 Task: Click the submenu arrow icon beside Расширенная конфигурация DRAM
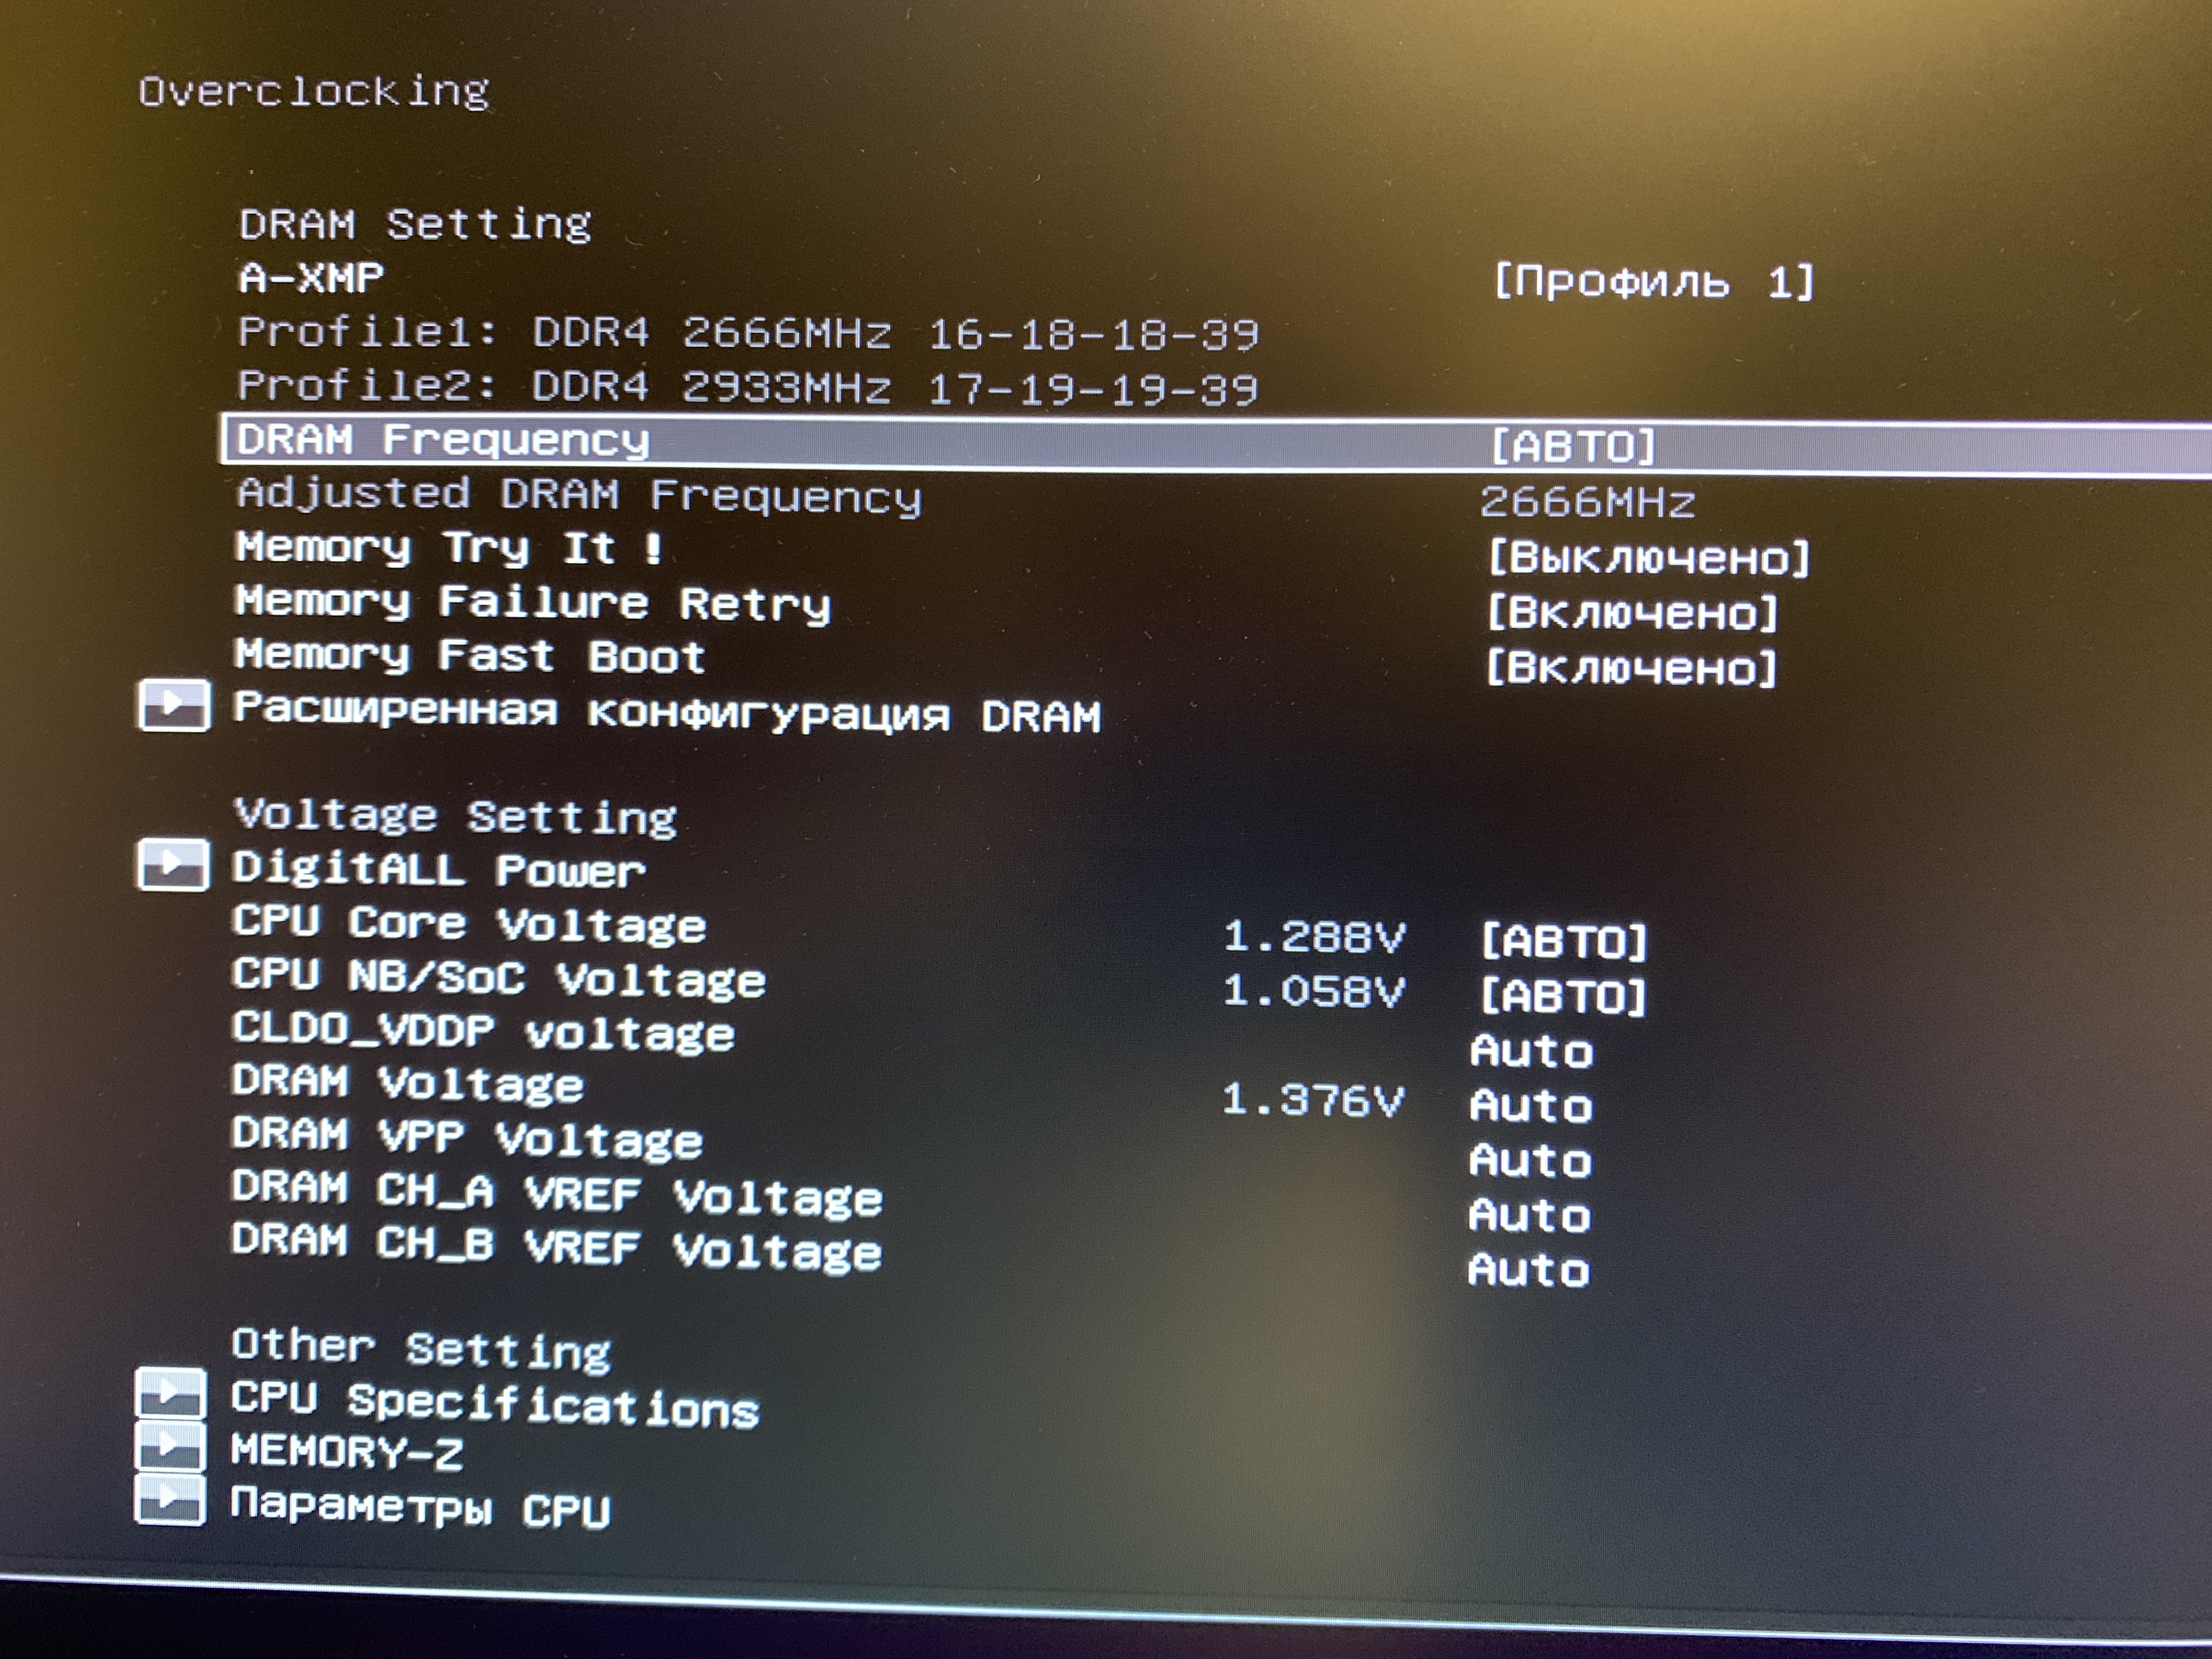174,705
